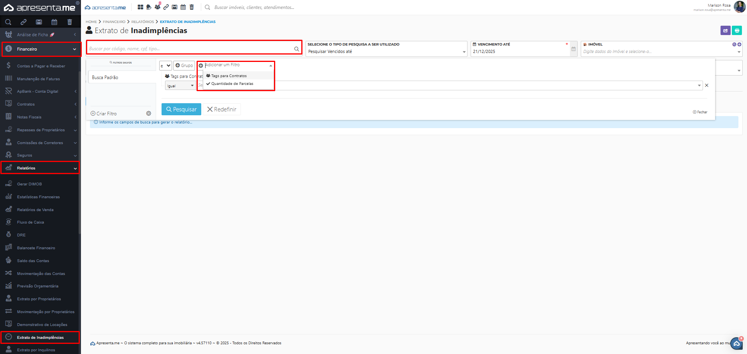
Task: Click the plus icon in Imóvel field
Action: 739,44
